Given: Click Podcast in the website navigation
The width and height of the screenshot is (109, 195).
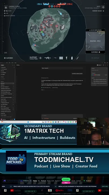Looking at the screenshot, I should 44,181.
